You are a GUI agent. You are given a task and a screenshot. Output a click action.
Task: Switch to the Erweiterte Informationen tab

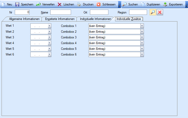coord(60,19)
